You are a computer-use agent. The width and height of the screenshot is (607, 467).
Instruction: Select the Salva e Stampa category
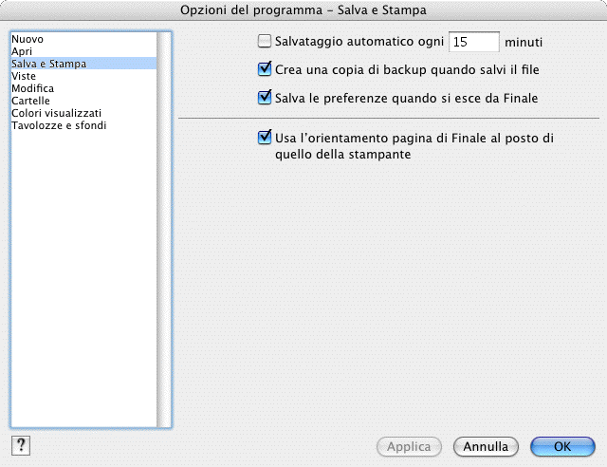(x=48, y=64)
